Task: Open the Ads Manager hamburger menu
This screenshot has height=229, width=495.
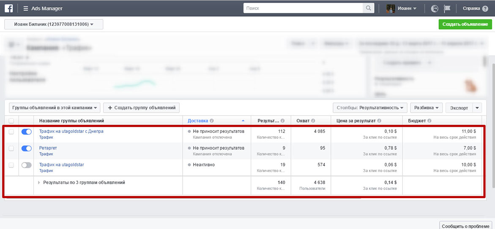Action: pyautogui.click(x=26, y=8)
